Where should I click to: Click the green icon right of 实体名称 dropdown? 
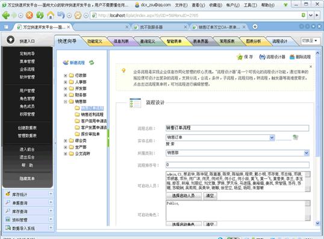pyautogui.click(x=296, y=137)
